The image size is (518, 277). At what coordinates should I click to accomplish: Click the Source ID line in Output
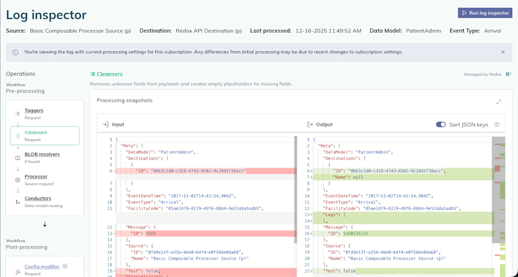[x=383, y=252]
